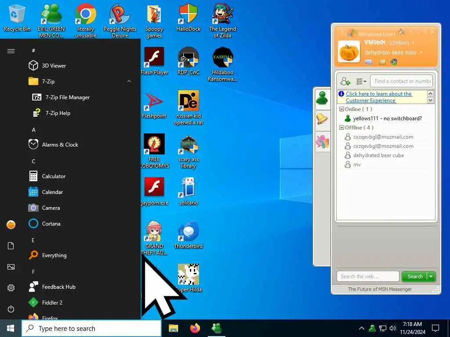This screenshot has height=337, width=450.
Task: Open Firefox from the taskbar
Action: [x=195, y=328]
